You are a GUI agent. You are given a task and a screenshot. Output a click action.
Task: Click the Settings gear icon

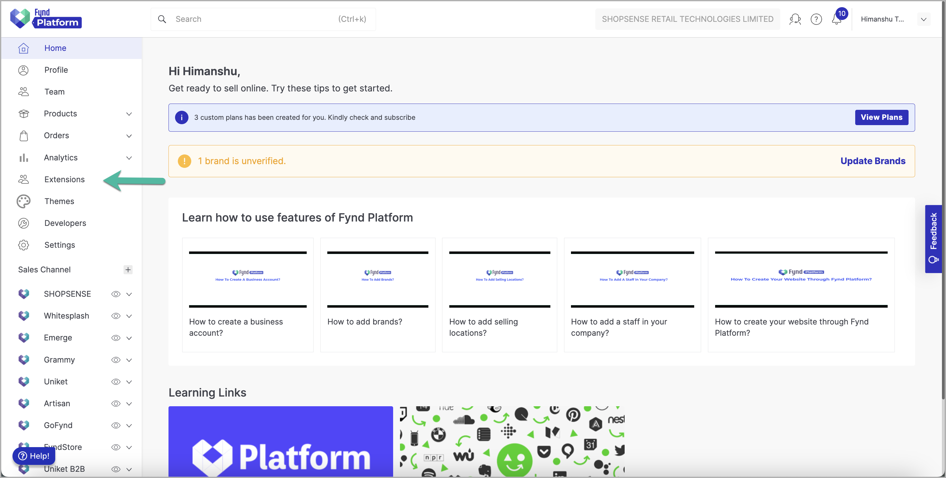23,245
